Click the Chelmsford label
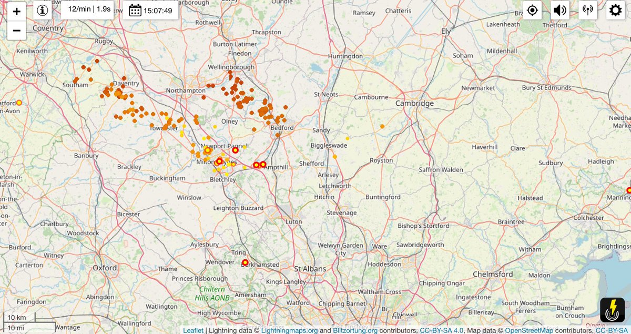Image resolution: width=631 pixels, height=334 pixels. [493, 274]
